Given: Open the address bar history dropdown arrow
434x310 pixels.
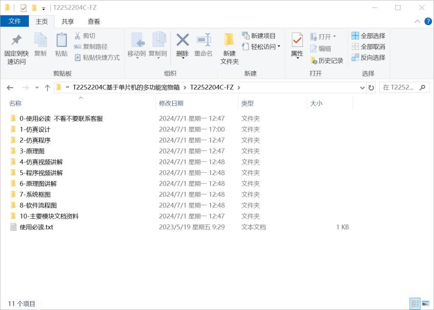Looking at the screenshot, I should (x=362, y=87).
